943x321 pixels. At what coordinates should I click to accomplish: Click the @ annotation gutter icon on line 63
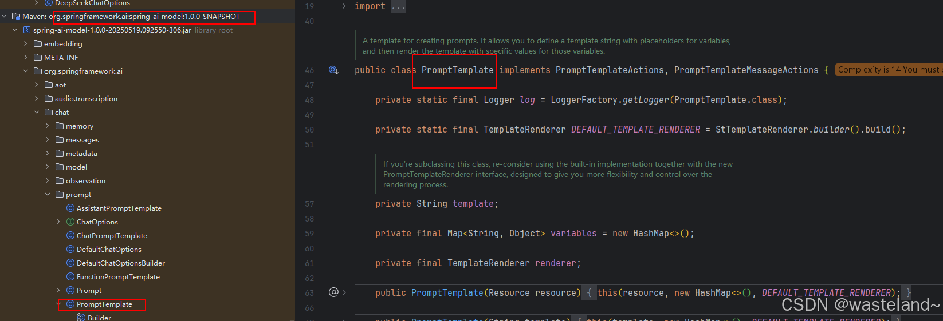pos(333,292)
